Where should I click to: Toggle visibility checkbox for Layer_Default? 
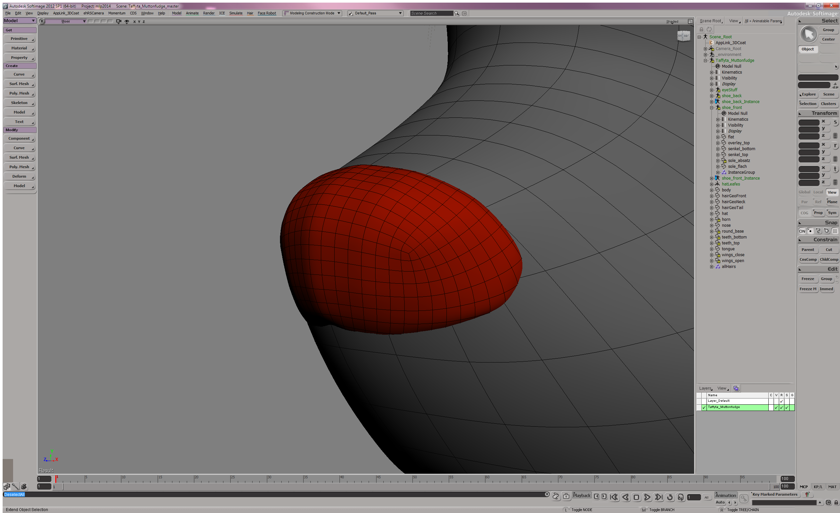click(776, 401)
